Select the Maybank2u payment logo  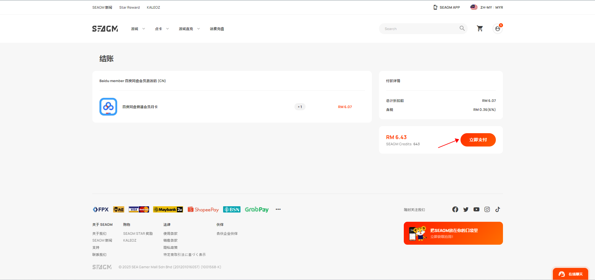[x=168, y=210]
